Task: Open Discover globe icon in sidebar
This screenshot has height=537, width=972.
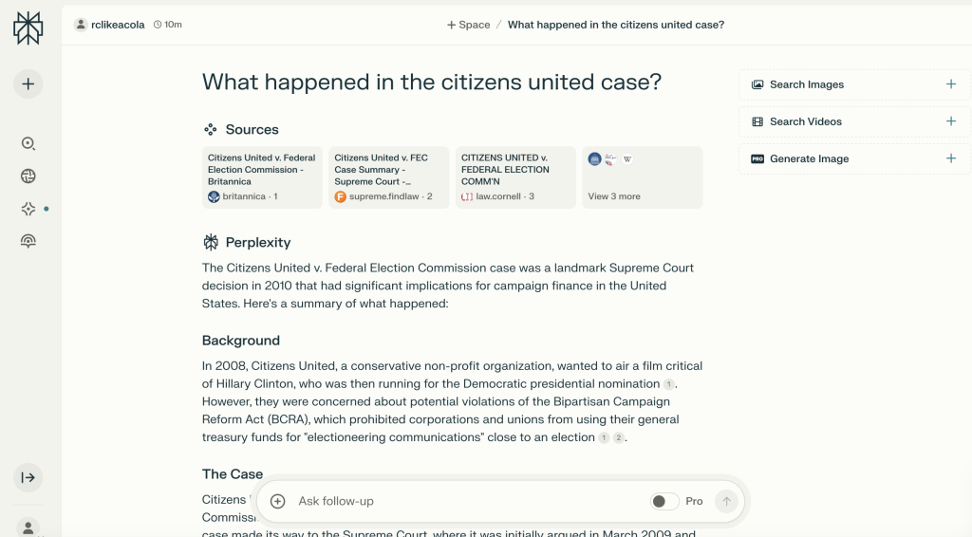Action: [x=28, y=176]
